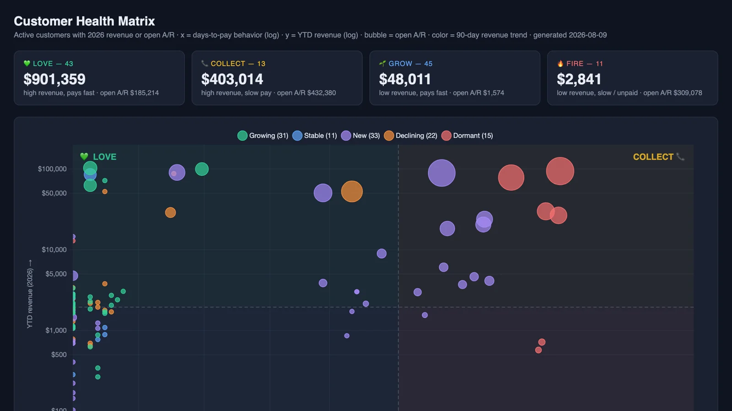
Task: Click the YTD revenue (2026) axis title
Action: coord(30,294)
